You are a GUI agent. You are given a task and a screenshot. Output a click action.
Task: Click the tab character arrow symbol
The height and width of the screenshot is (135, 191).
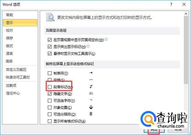tap(91, 73)
